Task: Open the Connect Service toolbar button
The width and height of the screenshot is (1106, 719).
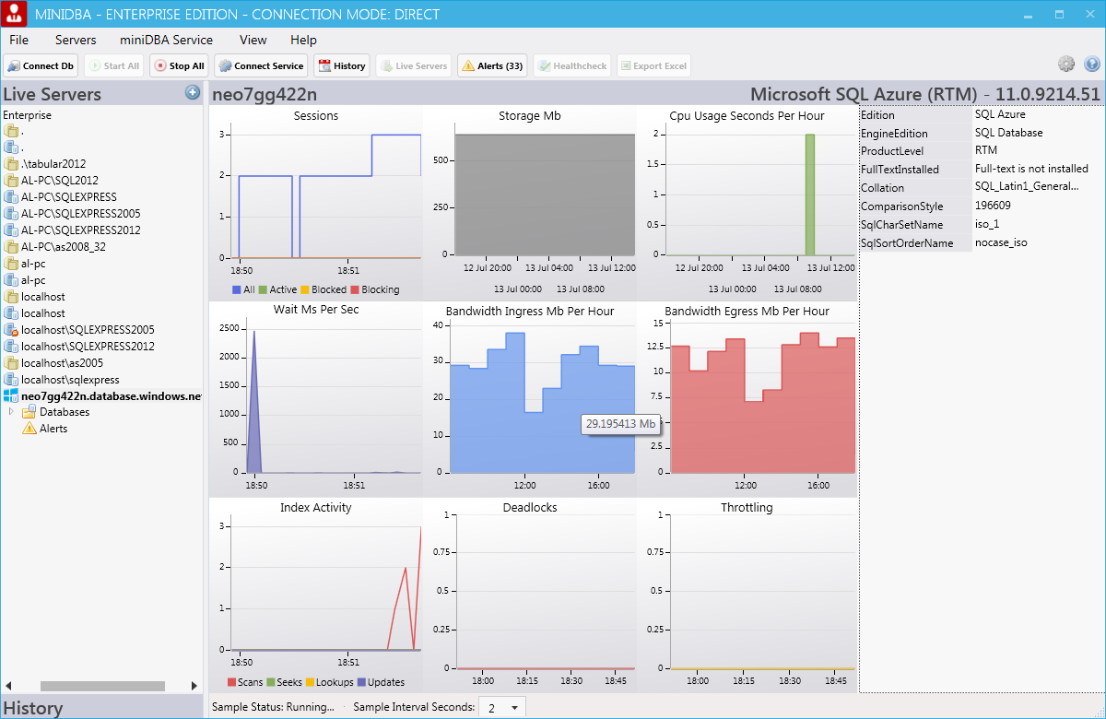Action: [x=261, y=65]
